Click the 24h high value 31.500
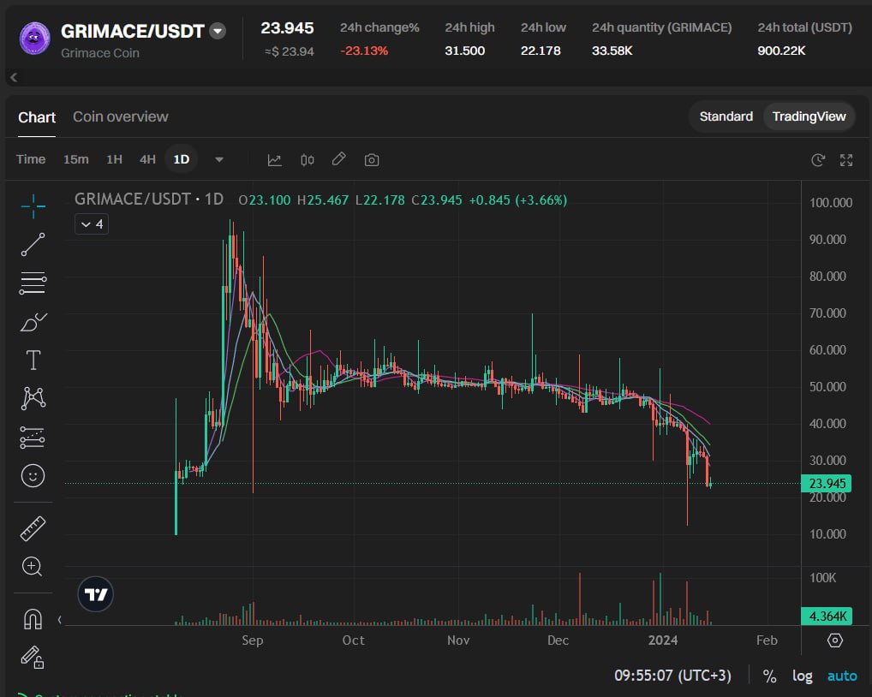This screenshot has height=697, width=872. point(465,51)
